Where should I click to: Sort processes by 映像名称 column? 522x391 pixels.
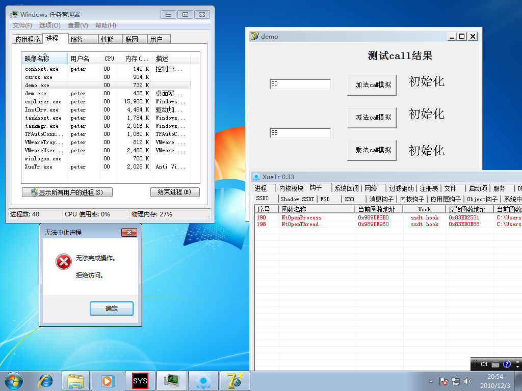[x=45, y=59]
